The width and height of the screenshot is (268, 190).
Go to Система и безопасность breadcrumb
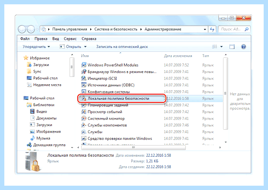point(116,29)
